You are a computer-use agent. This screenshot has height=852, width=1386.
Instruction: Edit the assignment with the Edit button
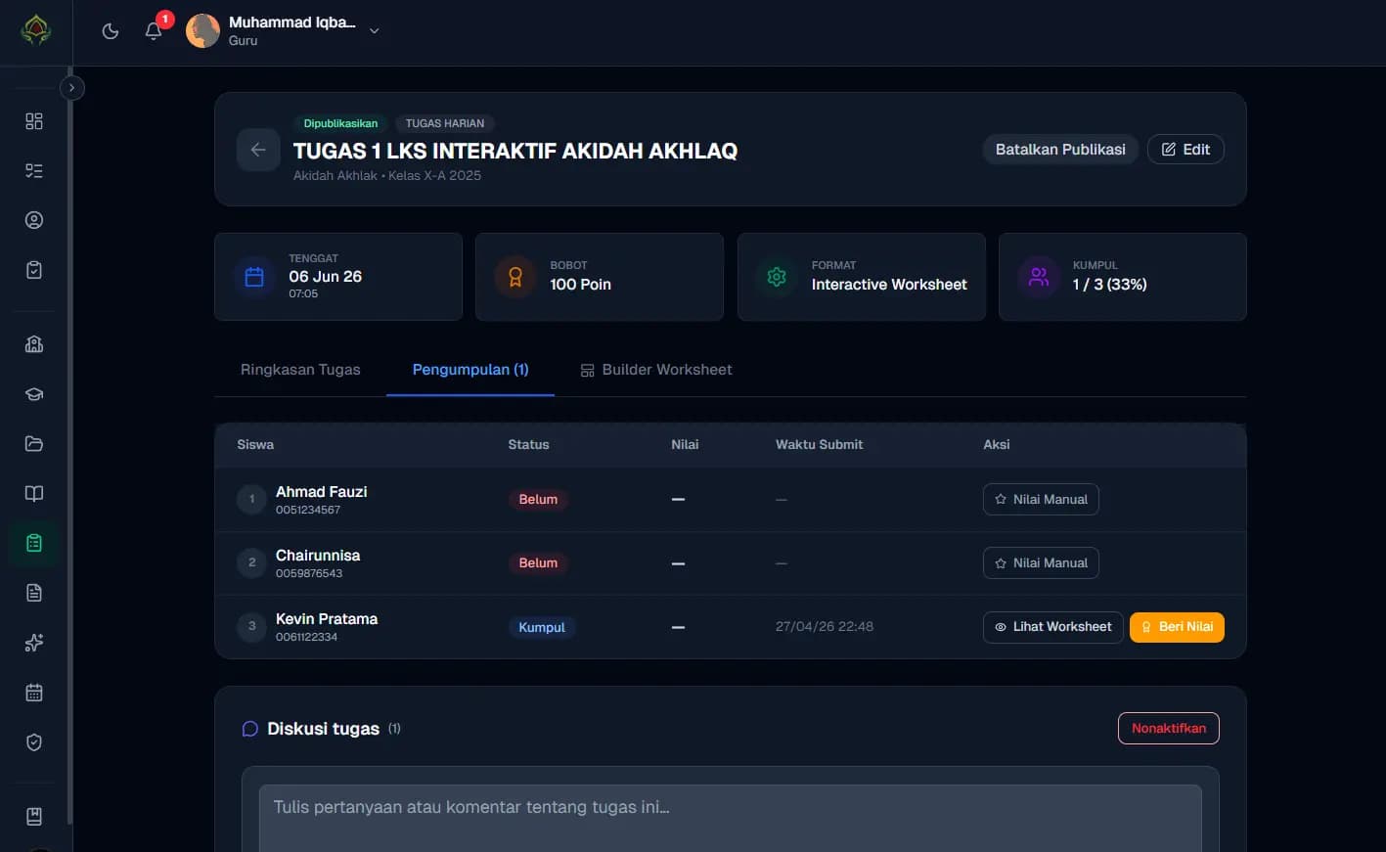coord(1185,150)
